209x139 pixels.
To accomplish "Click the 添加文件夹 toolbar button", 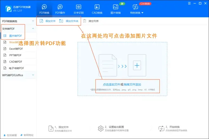I will (69, 21).
